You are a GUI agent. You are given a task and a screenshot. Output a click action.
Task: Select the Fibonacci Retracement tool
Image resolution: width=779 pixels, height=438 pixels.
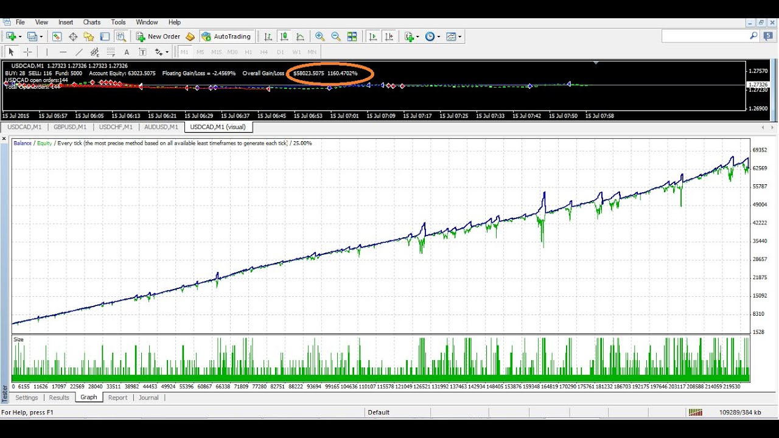(111, 52)
